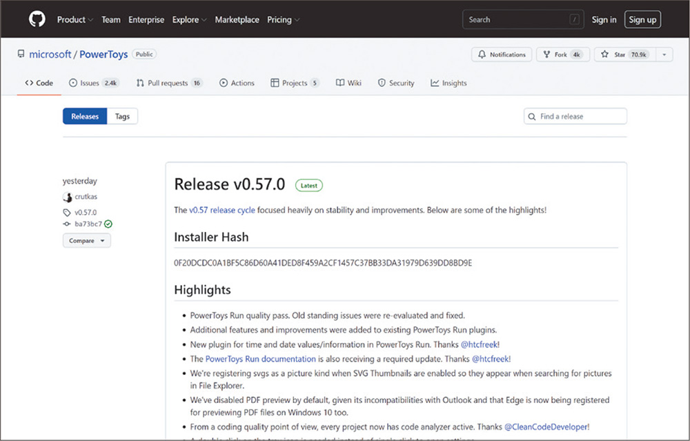This screenshot has width=690, height=441.
Task: Open the Release v0.57.0 title
Action: (229, 184)
